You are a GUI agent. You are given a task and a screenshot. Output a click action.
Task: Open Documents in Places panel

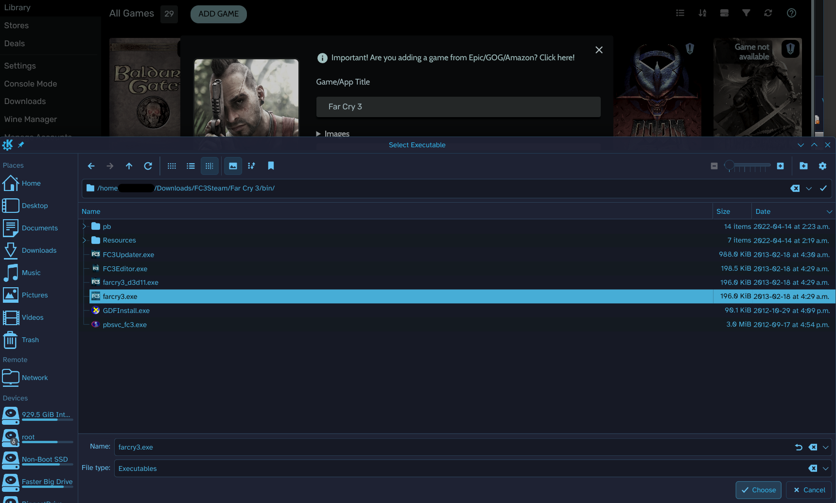(x=39, y=228)
